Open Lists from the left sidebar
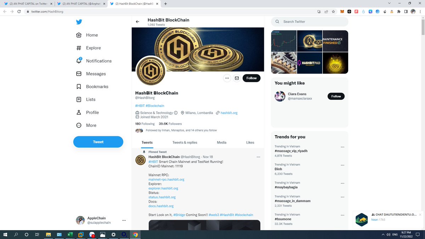Image resolution: width=425 pixels, height=239 pixels. tap(86, 99)
